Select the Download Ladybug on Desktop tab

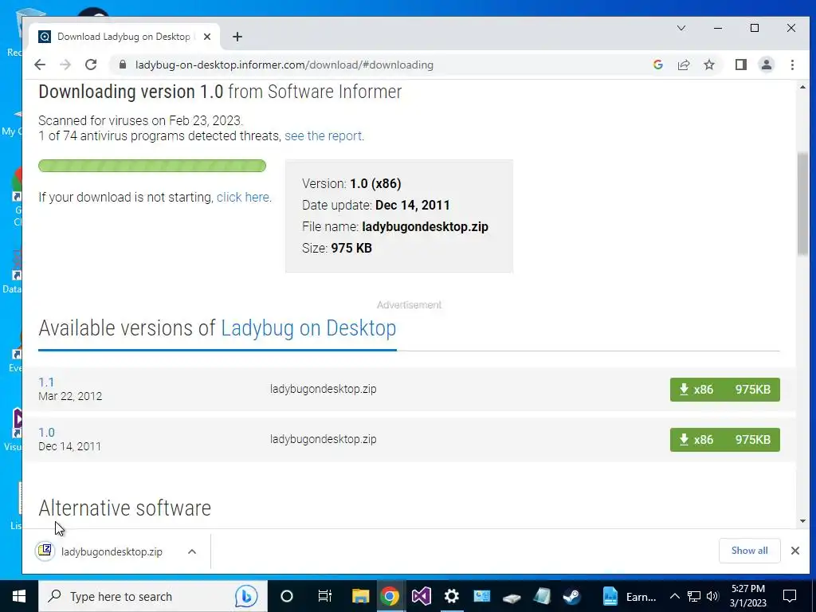[x=124, y=37]
